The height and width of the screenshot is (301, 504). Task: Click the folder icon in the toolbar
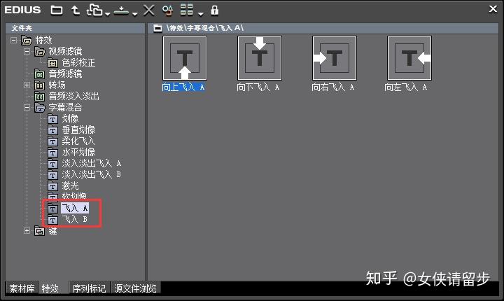[x=57, y=10]
